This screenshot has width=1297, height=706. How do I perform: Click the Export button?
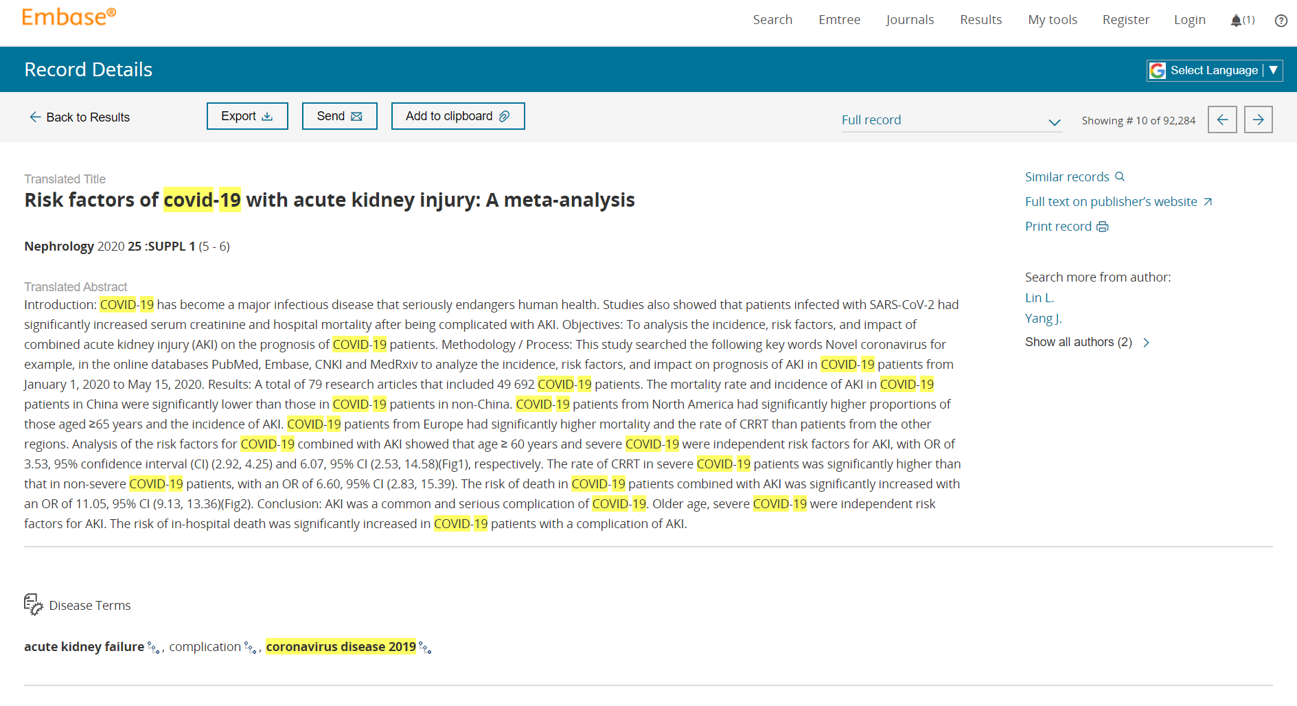click(x=247, y=116)
